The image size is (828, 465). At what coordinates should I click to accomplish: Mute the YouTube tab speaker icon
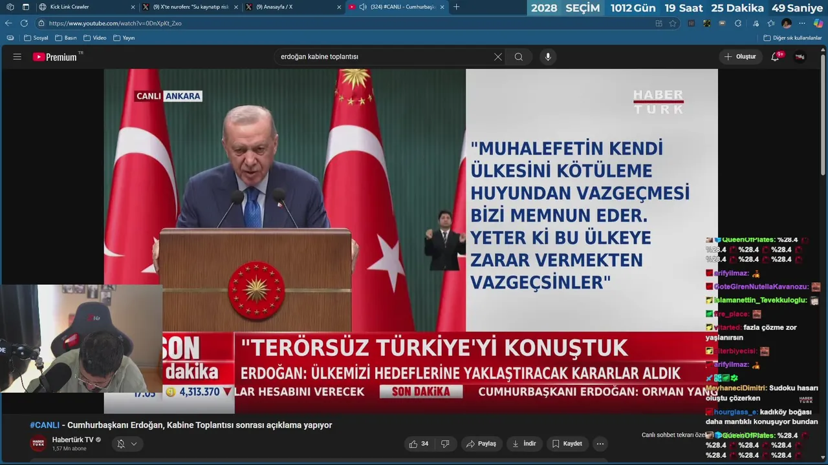(x=363, y=7)
